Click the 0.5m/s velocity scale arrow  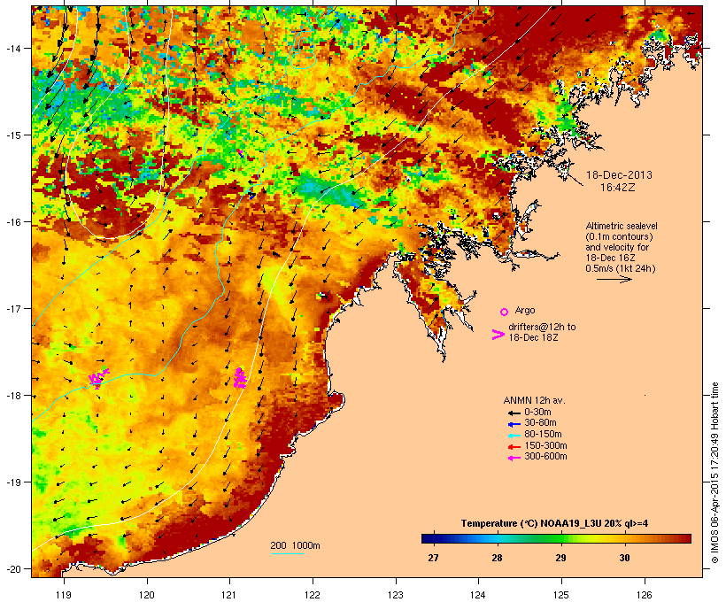[614, 279]
